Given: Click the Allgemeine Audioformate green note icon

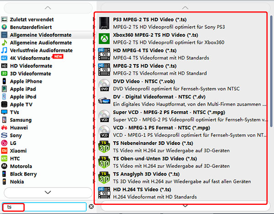Looking at the screenshot, I should (x=4, y=43).
